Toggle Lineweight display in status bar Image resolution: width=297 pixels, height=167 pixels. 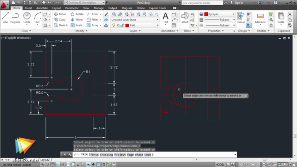tap(93, 165)
